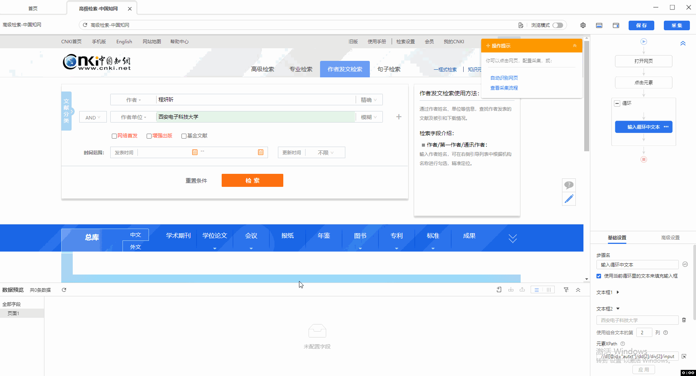Open the start date calendar icon
The image size is (696, 376).
click(194, 152)
